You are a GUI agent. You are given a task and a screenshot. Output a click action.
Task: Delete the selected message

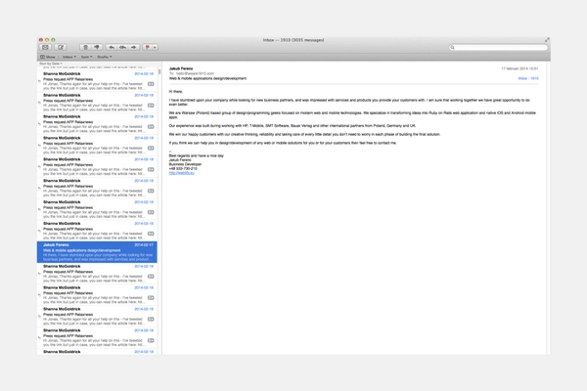pos(86,47)
